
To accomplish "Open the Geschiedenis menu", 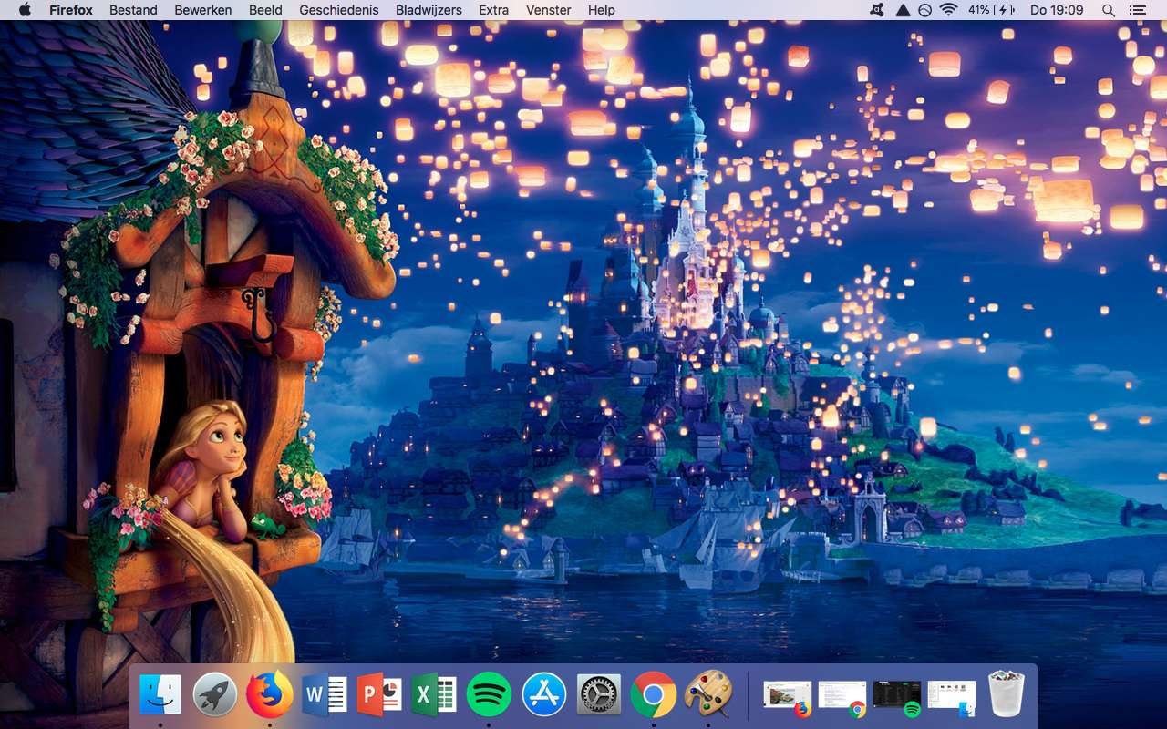I will click(x=338, y=10).
